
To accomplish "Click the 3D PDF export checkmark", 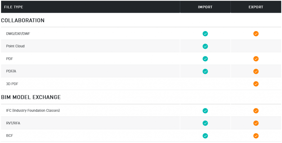I will tap(256, 84).
